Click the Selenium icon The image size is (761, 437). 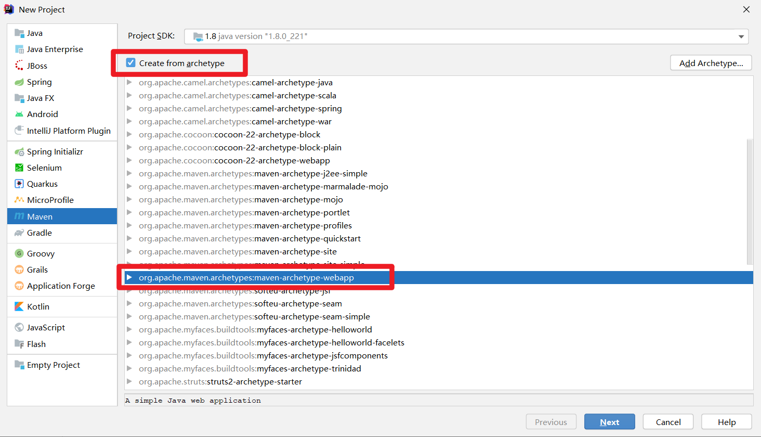[x=19, y=168]
